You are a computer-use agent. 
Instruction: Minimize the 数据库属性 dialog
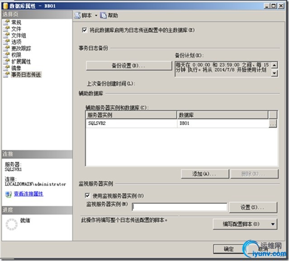(x=267, y=6)
